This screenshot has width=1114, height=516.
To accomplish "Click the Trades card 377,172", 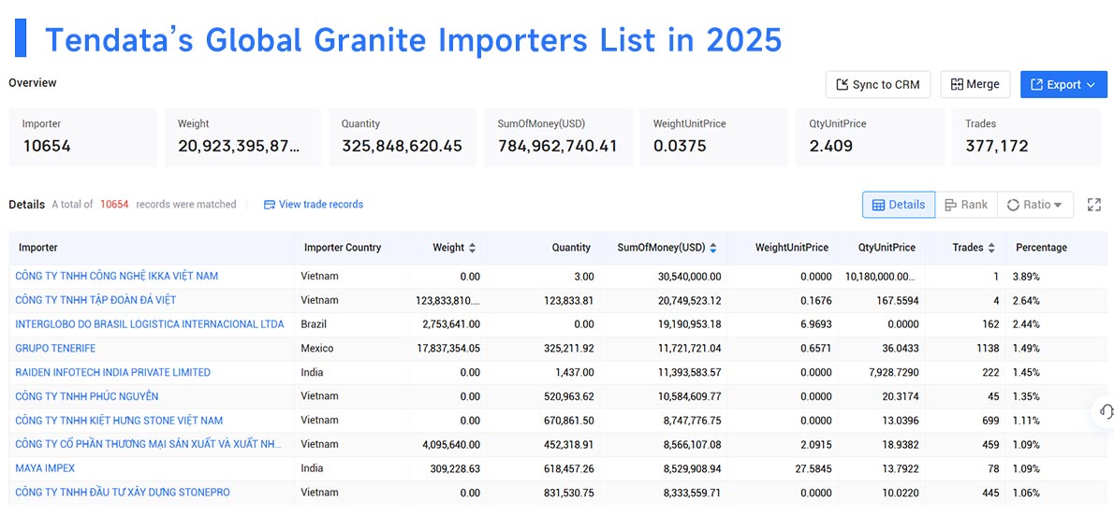I will click(x=1027, y=137).
